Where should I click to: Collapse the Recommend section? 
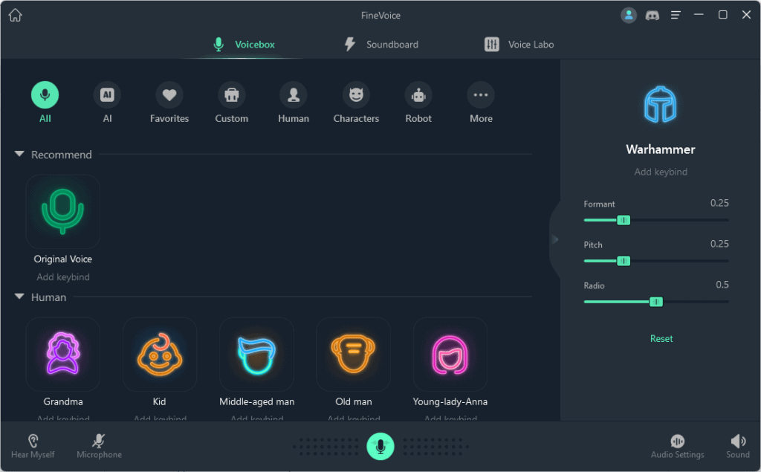19,154
